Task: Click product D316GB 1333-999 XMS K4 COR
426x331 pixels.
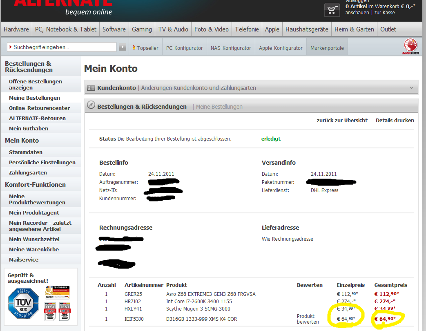Action: pos(202,319)
